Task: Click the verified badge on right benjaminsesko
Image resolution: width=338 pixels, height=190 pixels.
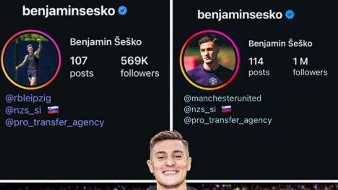Action: (x=290, y=14)
